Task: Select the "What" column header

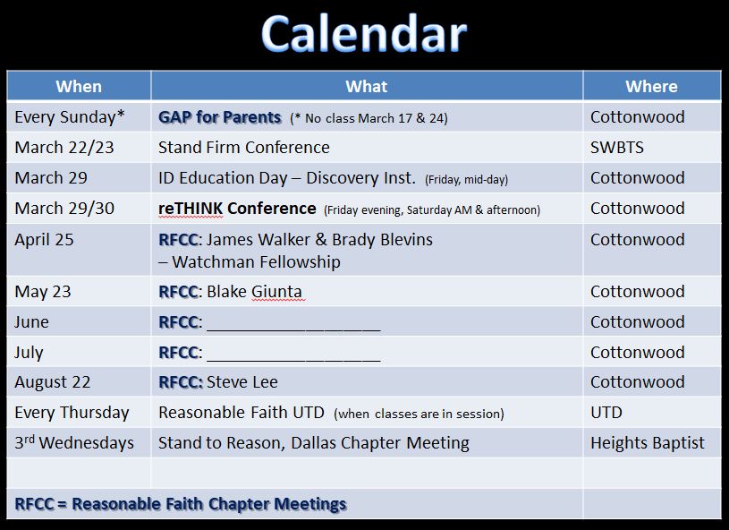Action: [367, 87]
